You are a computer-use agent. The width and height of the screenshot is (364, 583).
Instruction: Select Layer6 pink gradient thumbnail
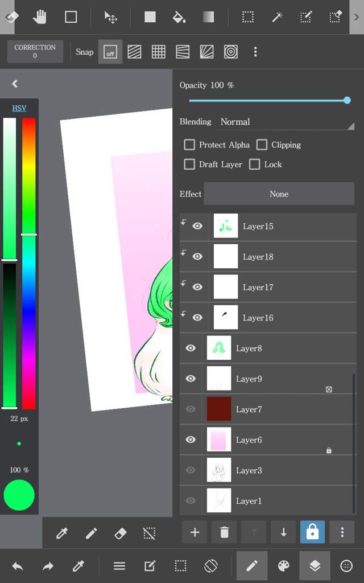pyautogui.click(x=219, y=440)
